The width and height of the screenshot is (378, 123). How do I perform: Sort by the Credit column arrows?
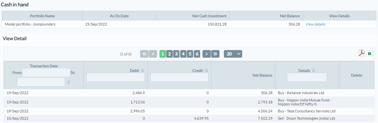(x=207, y=71)
